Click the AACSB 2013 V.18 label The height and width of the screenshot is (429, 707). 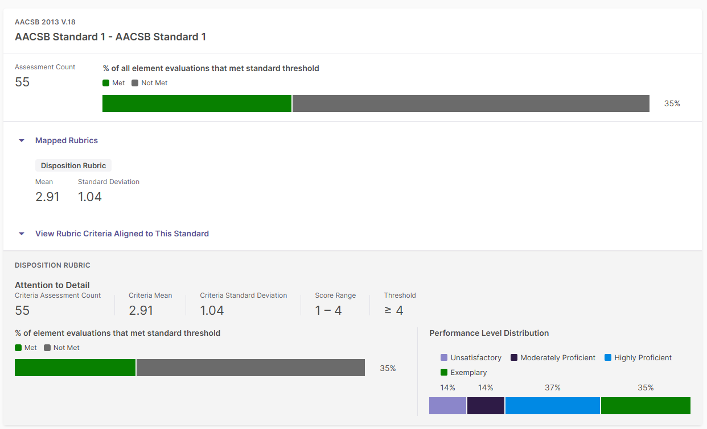[x=45, y=22]
